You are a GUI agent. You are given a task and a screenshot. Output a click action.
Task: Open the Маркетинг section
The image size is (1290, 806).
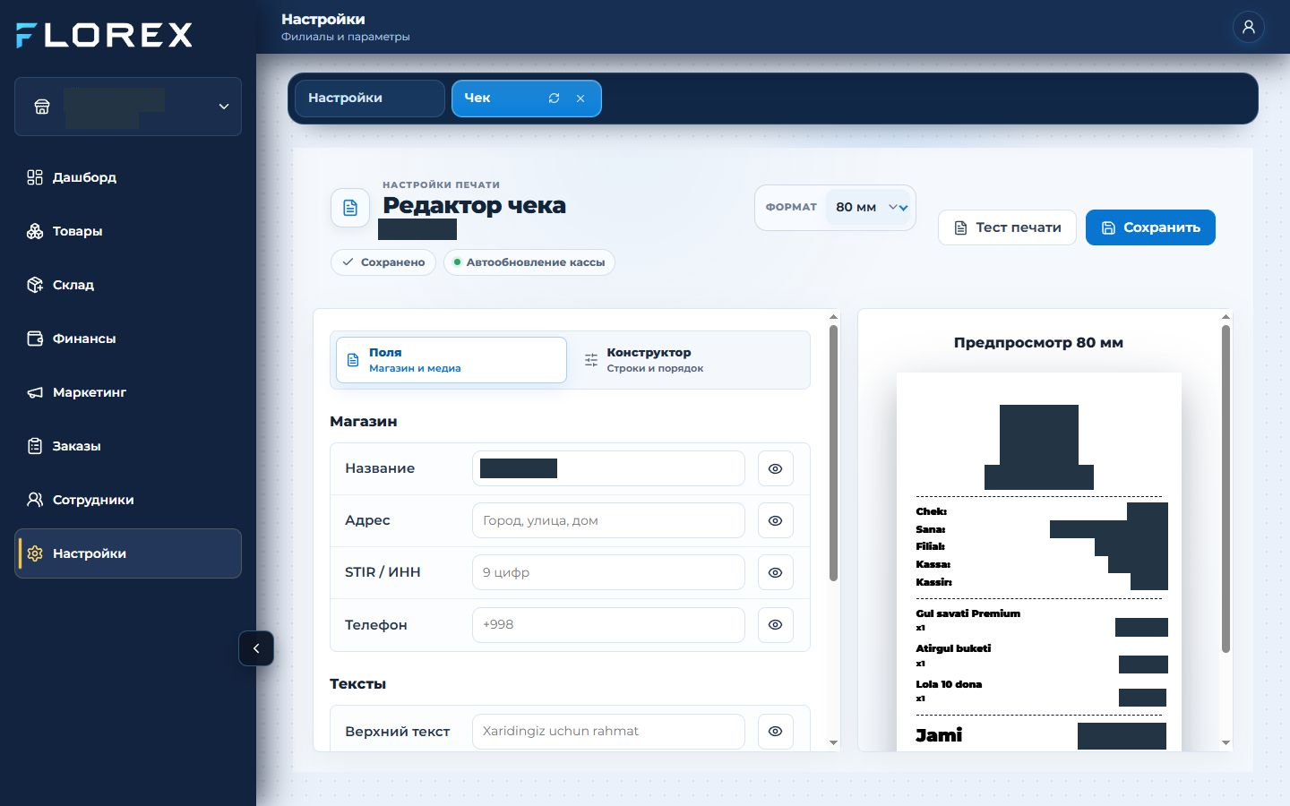point(128,392)
